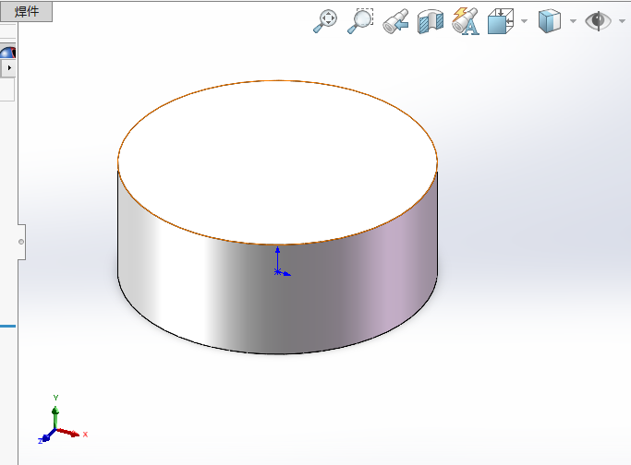Viewport: 631px width, 465px height.
Task: Click the View Orientation cube icon
Action: [x=501, y=21]
